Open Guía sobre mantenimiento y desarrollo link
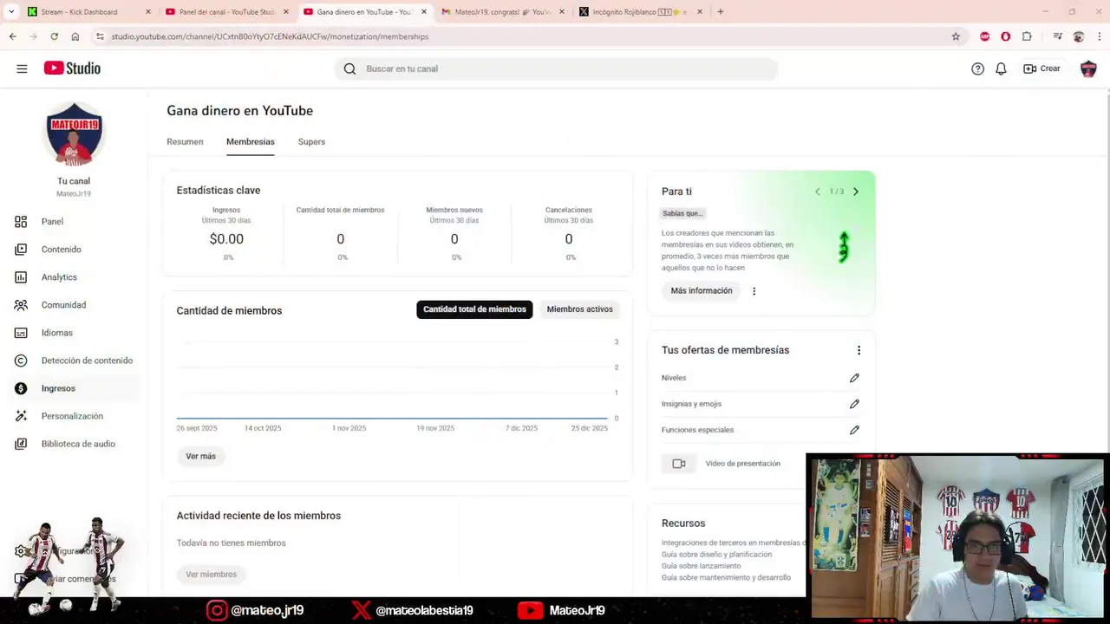The height and width of the screenshot is (624, 1110). 726,577
